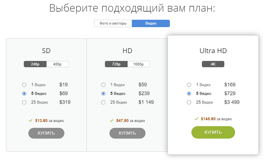
Task: Select 1 Видео for $169 Ultra HD
Action: pyautogui.click(x=189, y=85)
